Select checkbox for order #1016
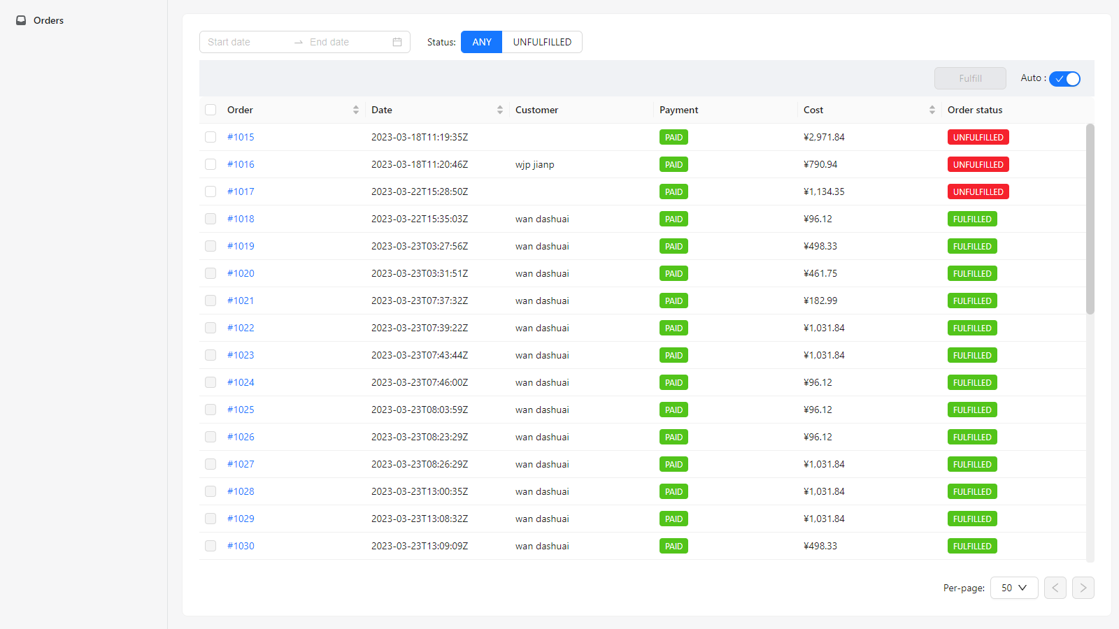The image size is (1119, 629). pos(211,164)
